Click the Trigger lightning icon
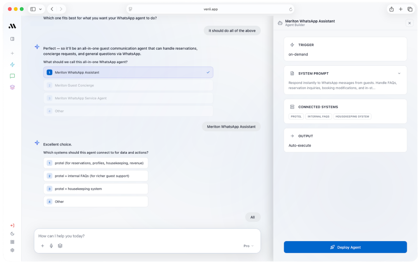The width and height of the screenshot is (420, 263). click(292, 45)
